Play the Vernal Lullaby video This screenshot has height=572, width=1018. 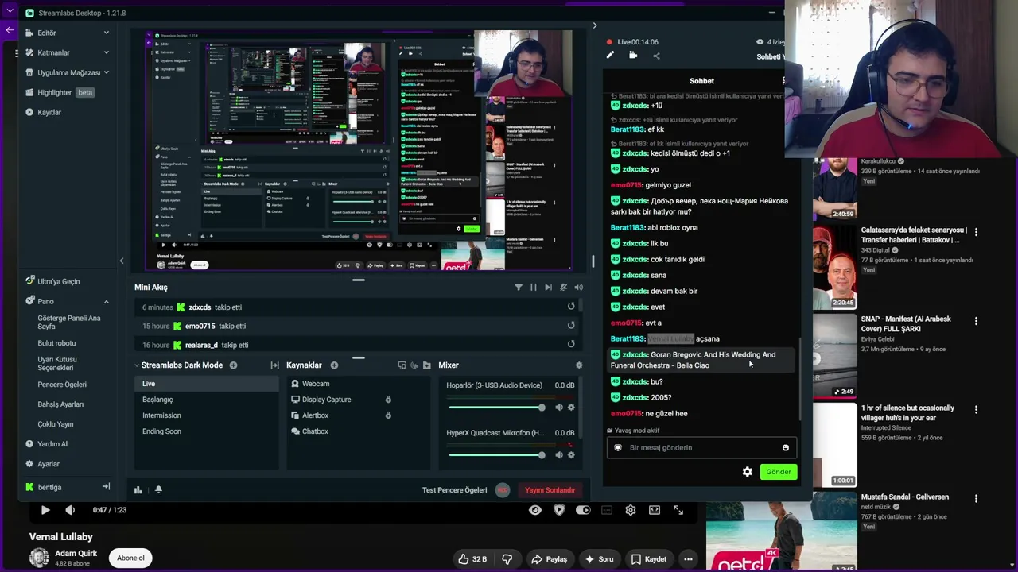click(45, 510)
